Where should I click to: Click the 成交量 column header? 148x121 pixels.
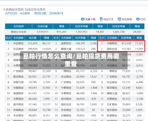[x=33, y=38]
